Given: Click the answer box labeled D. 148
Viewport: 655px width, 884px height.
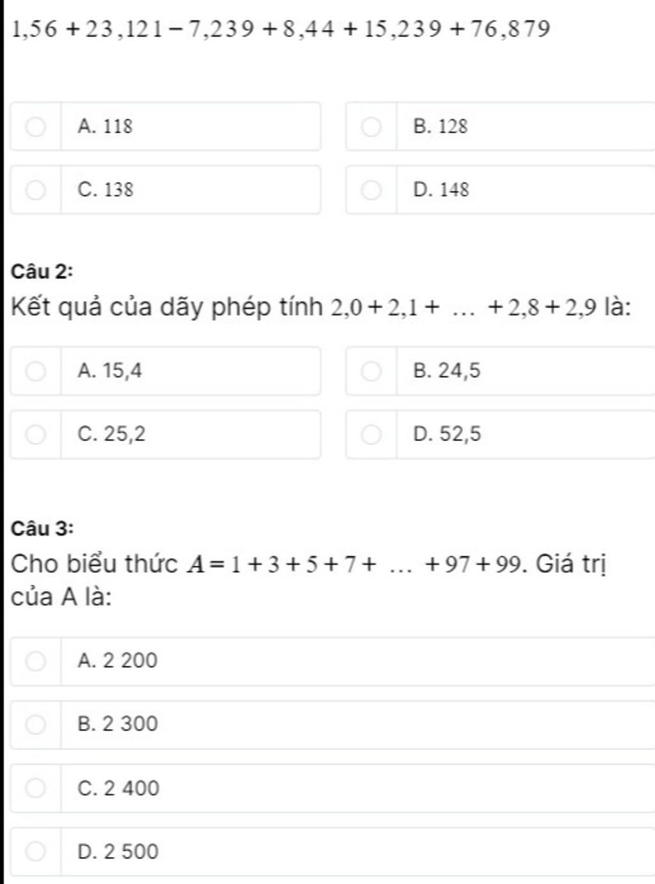Looking at the screenshot, I should pyautogui.click(x=500, y=190).
